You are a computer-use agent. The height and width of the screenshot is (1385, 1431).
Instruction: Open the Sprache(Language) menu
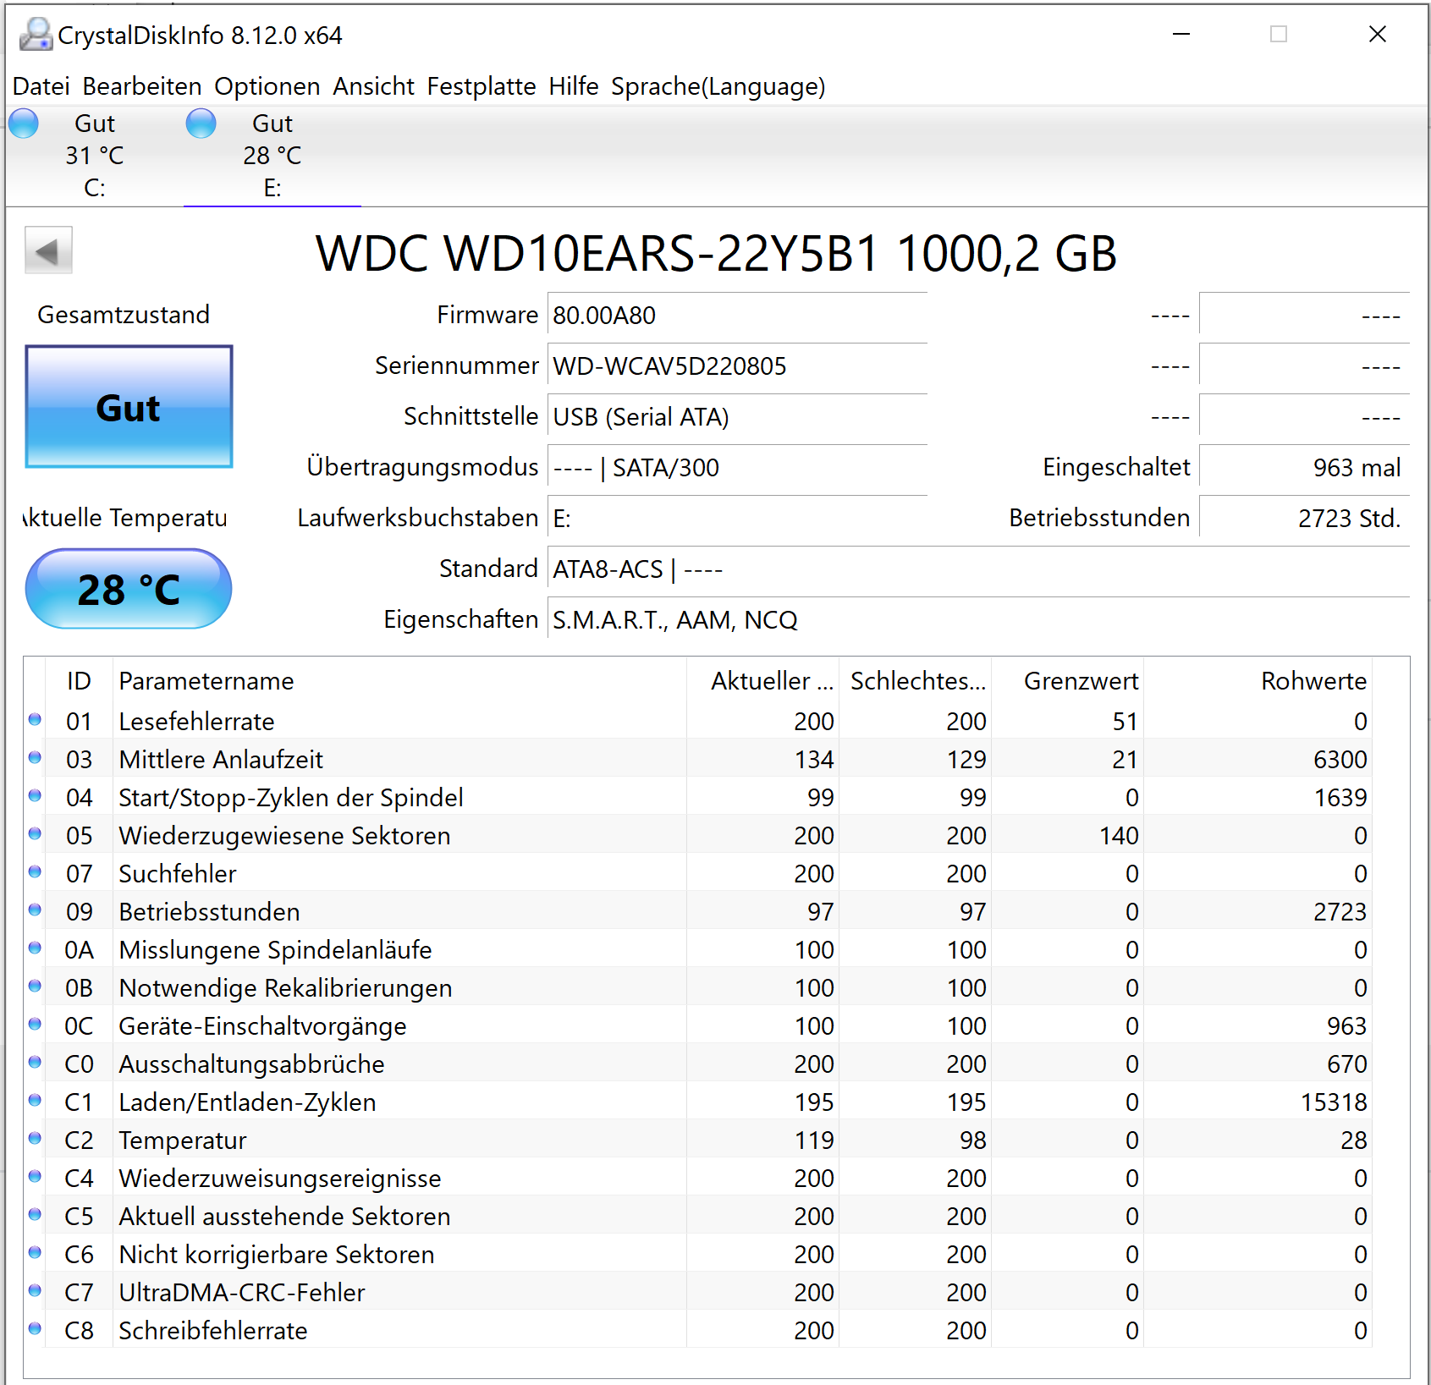718,86
